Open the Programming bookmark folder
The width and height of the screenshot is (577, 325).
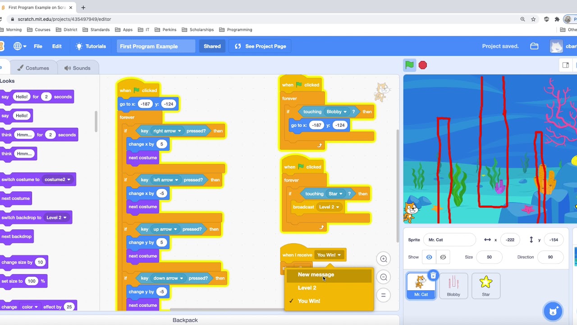(235, 30)
